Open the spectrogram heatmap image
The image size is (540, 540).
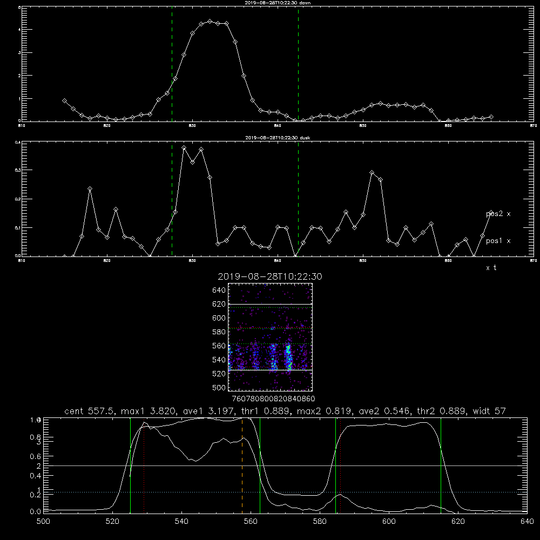[271, 337]
